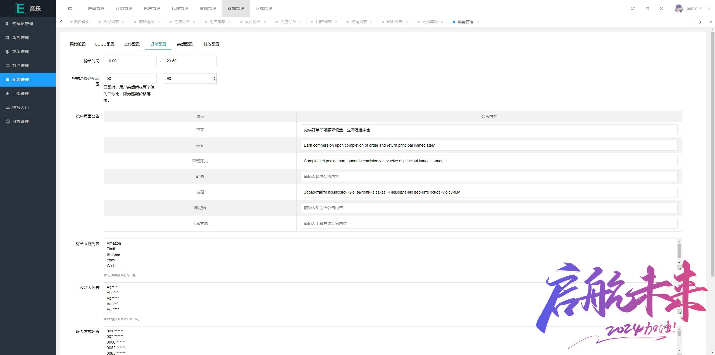Viewport: 715px width, 355px height.
Task: Close the 代理列表 tab
Action: pos(371,22)
